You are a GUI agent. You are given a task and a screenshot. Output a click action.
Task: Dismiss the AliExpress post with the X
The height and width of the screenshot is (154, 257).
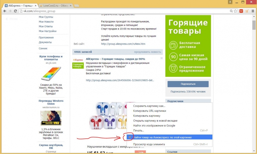161,58
